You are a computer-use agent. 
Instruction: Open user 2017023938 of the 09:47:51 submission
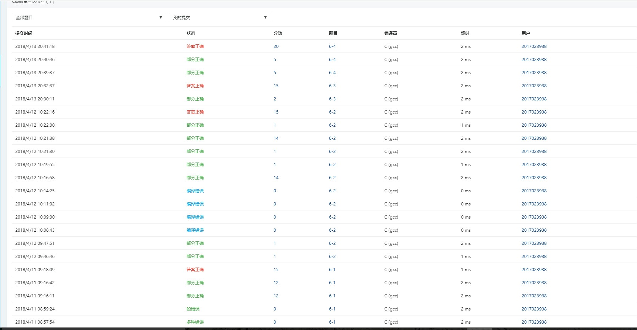pyautogui.click(x=534, y=243)
